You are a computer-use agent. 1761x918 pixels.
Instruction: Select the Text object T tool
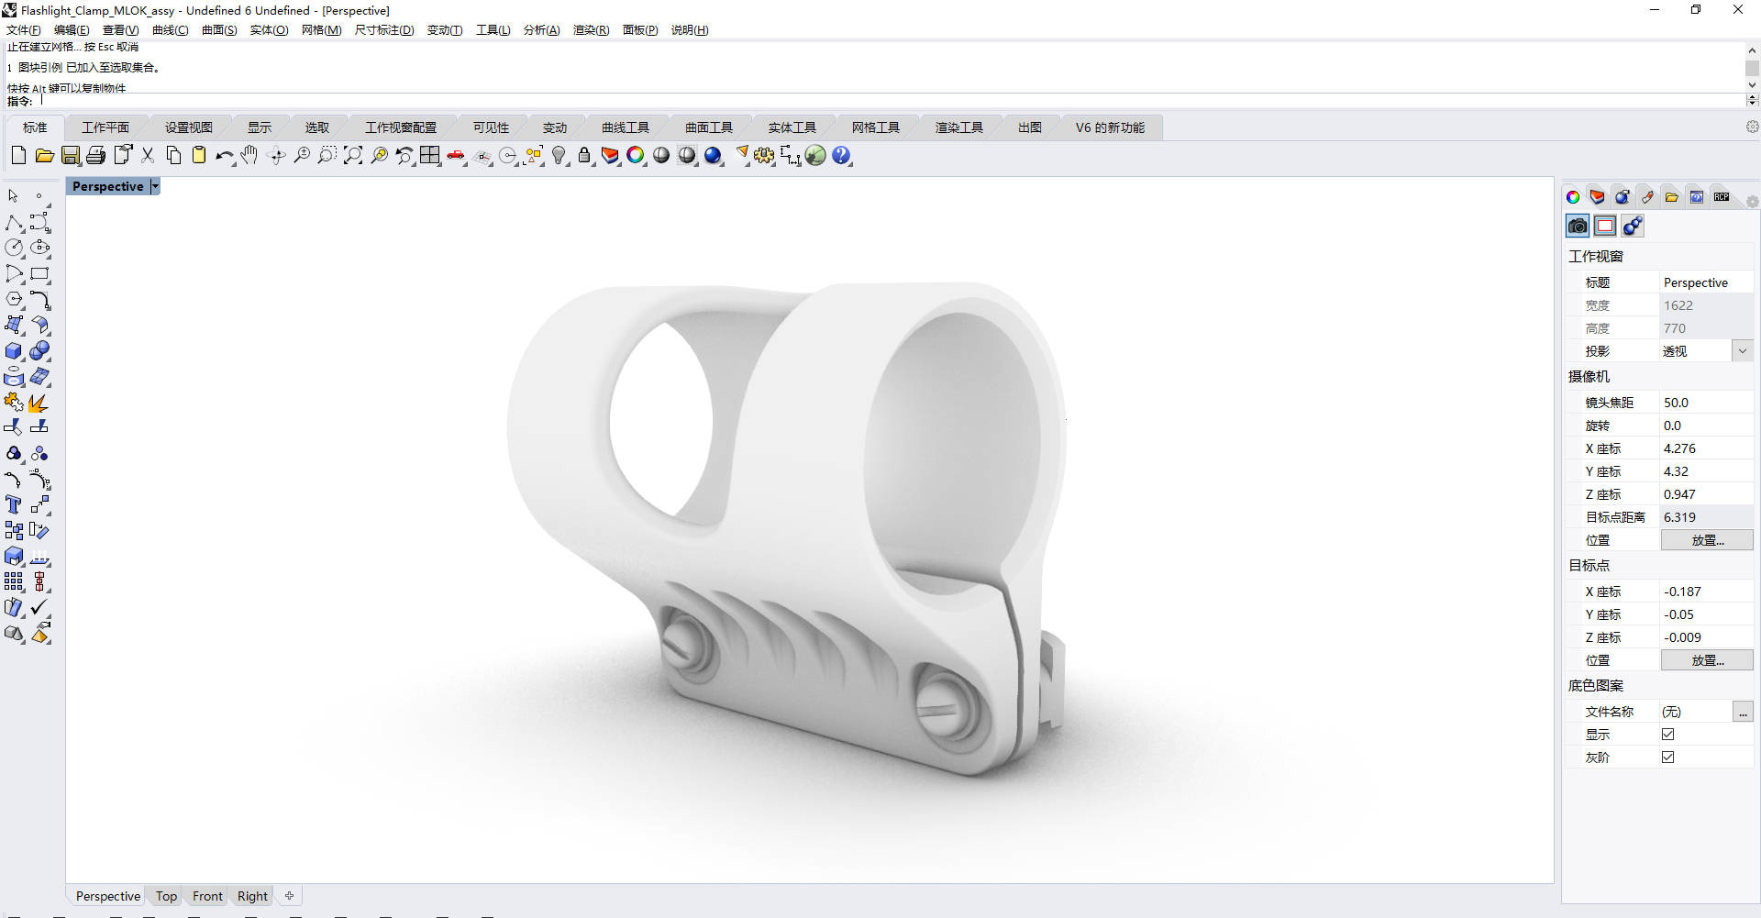[x=14, y=505]
